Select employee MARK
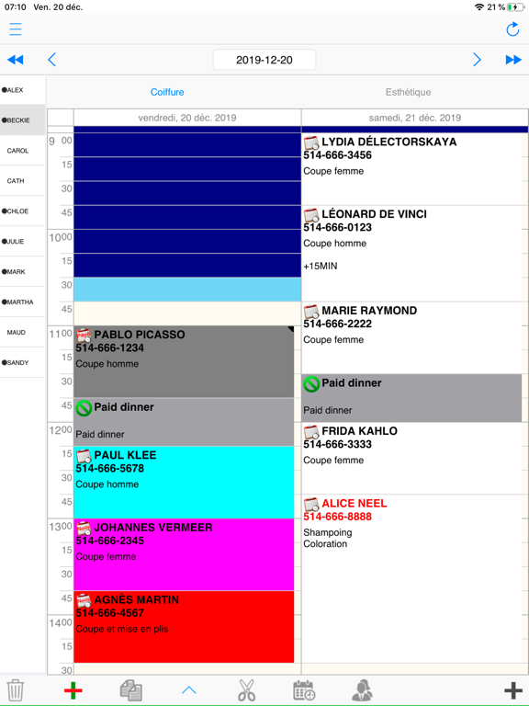This screenshot has height=706, width=529. (22, 271)
